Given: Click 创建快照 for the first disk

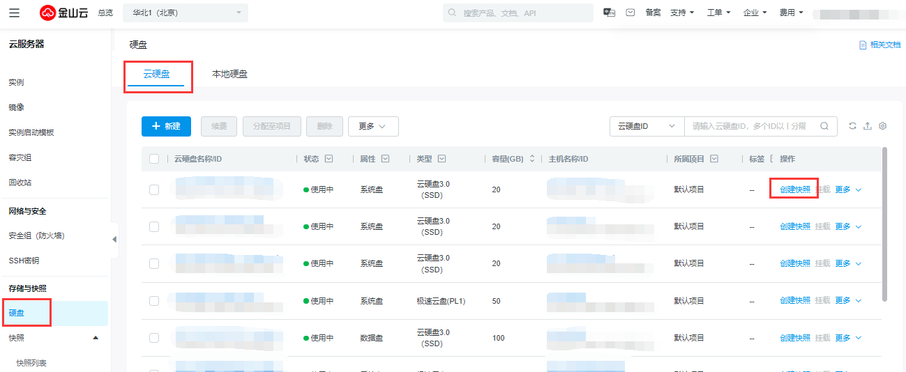Looking at the screenshot, I should (x=794, y=189).
